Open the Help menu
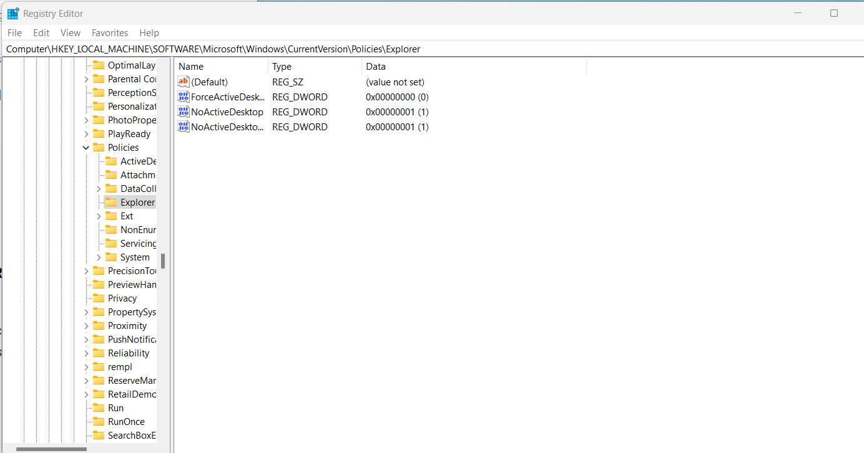This screenshot has height=453, width=864. coord(149,33)
